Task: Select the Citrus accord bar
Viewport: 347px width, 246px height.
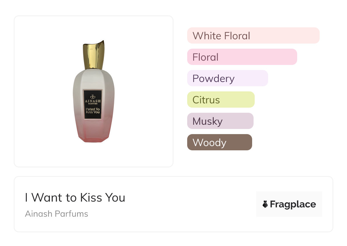Action: click(x=221, y=100)
